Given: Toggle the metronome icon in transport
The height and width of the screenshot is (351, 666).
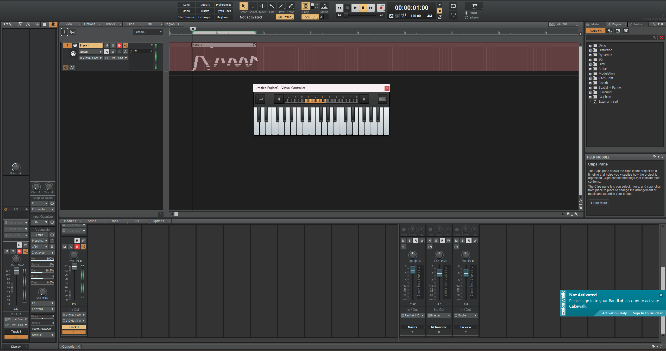Looking at the screenshot, I should (440, 17).
